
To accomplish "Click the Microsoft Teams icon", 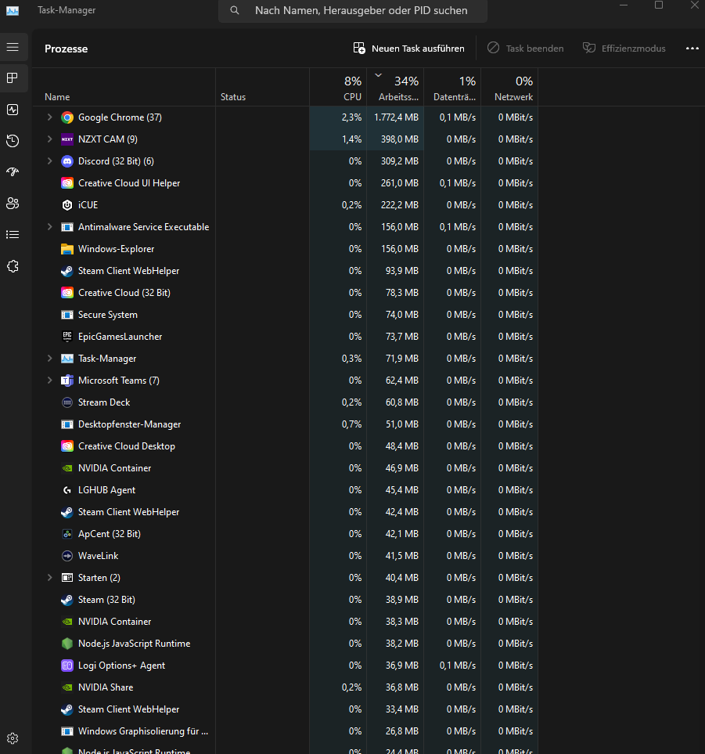I will [x=67, y=381].
